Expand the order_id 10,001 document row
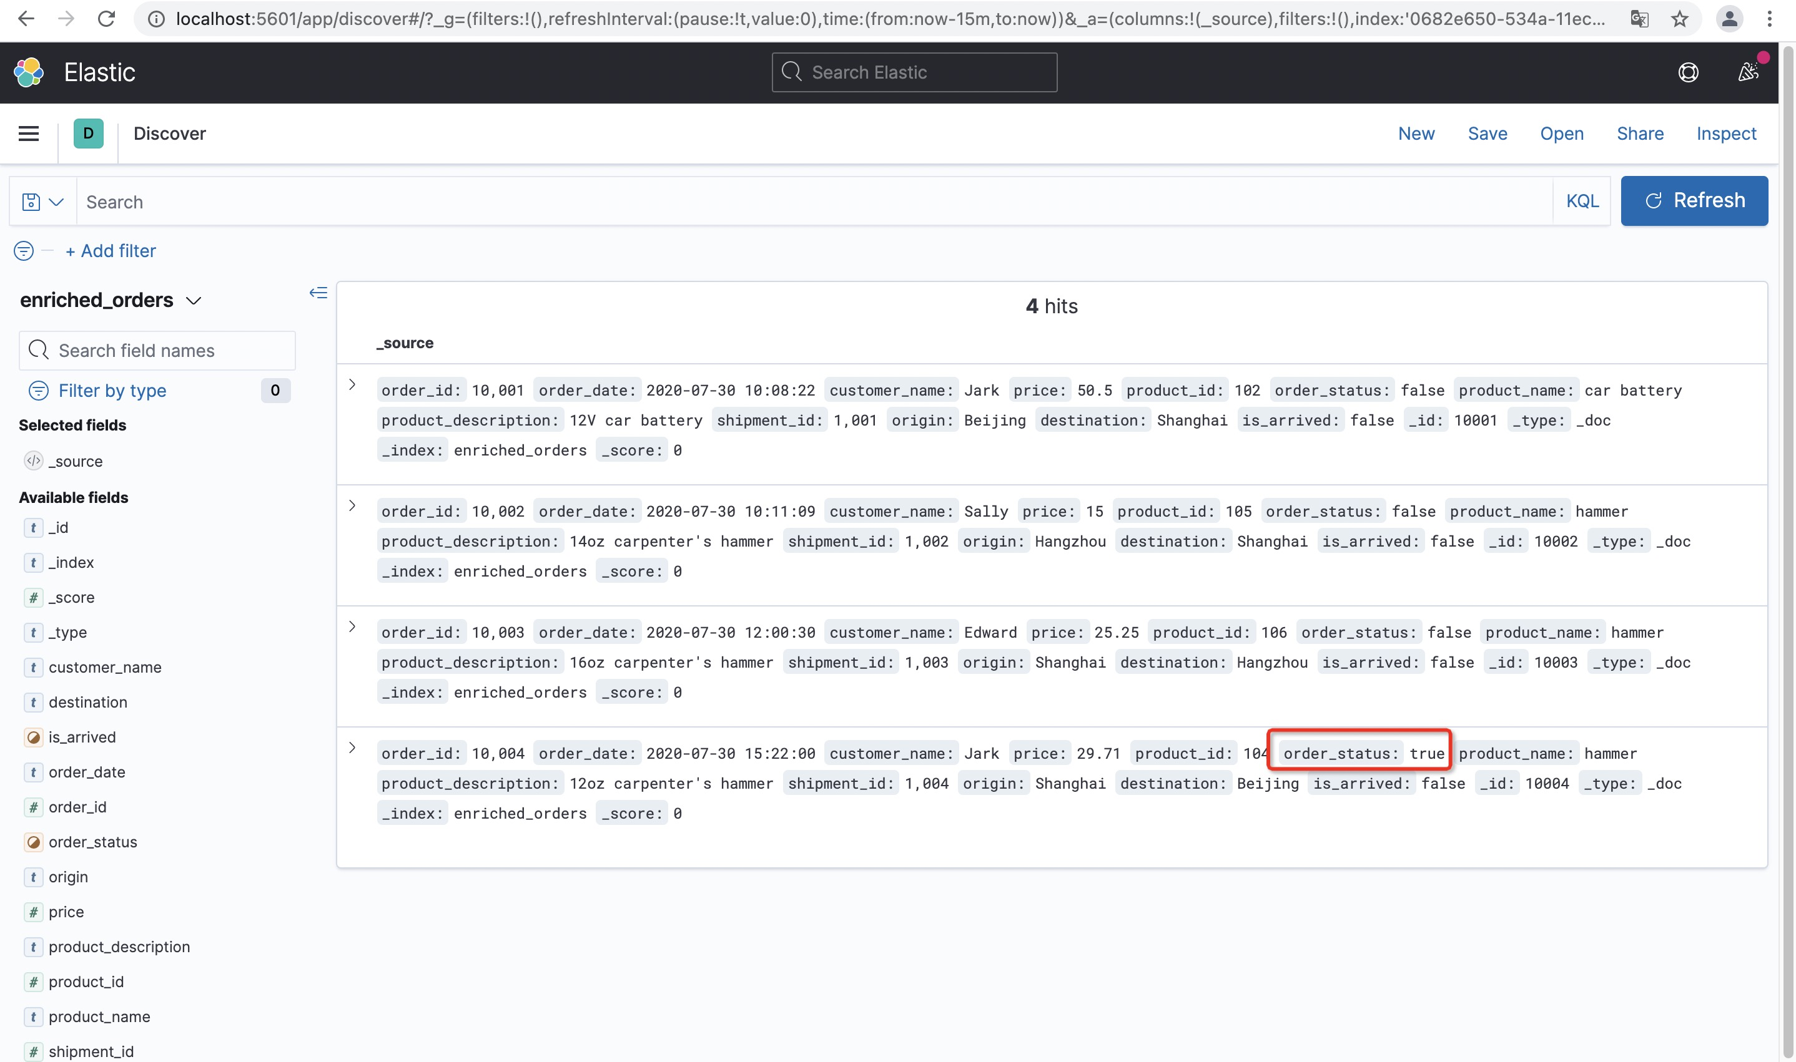This screenshot has height=1062, width=1796. click(x=352, y=384)
